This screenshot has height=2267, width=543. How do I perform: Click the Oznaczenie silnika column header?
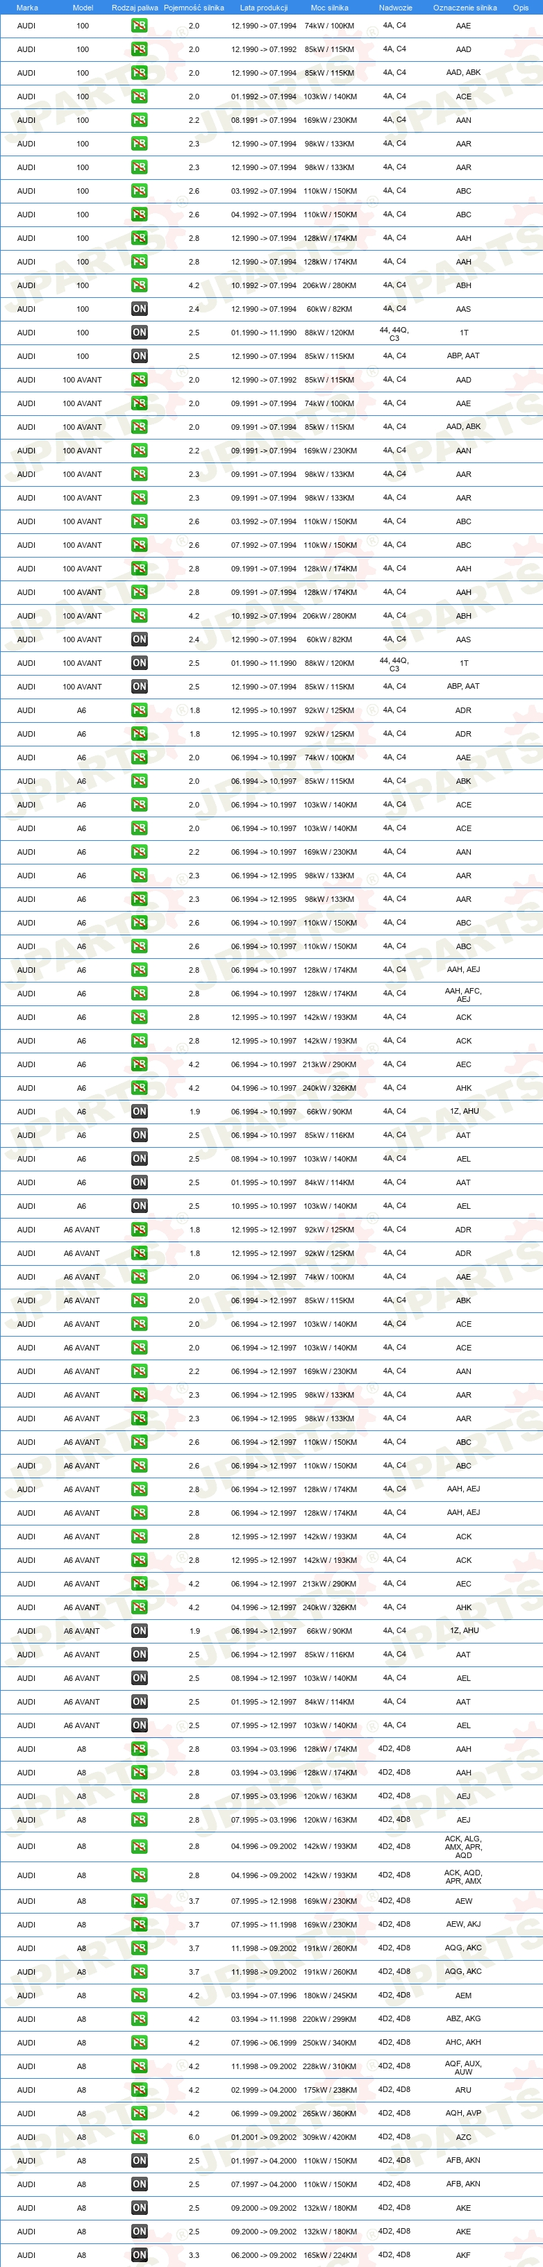coord(465,7)
